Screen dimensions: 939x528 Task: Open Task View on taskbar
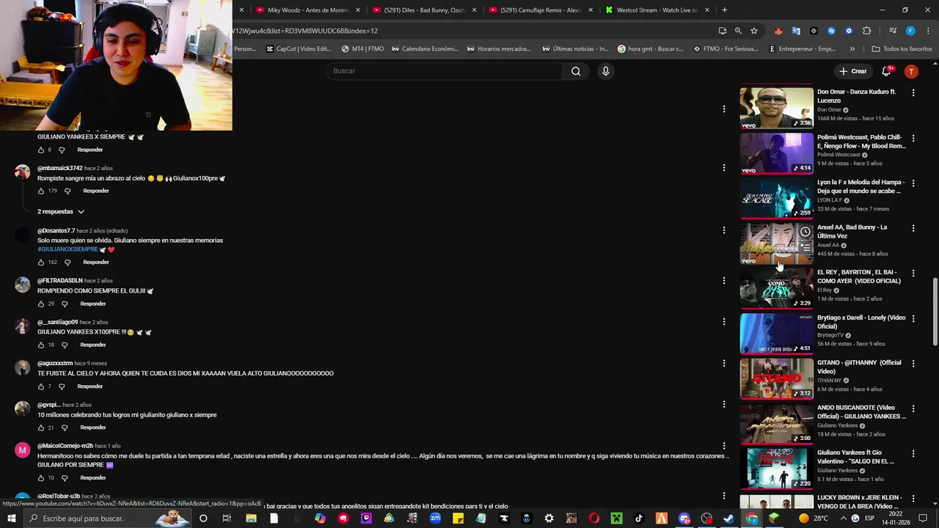coord(227,518)
